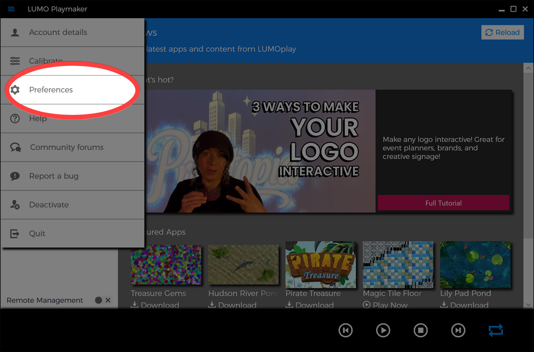
Task: Go to Community forums
Action: point(66,147)
